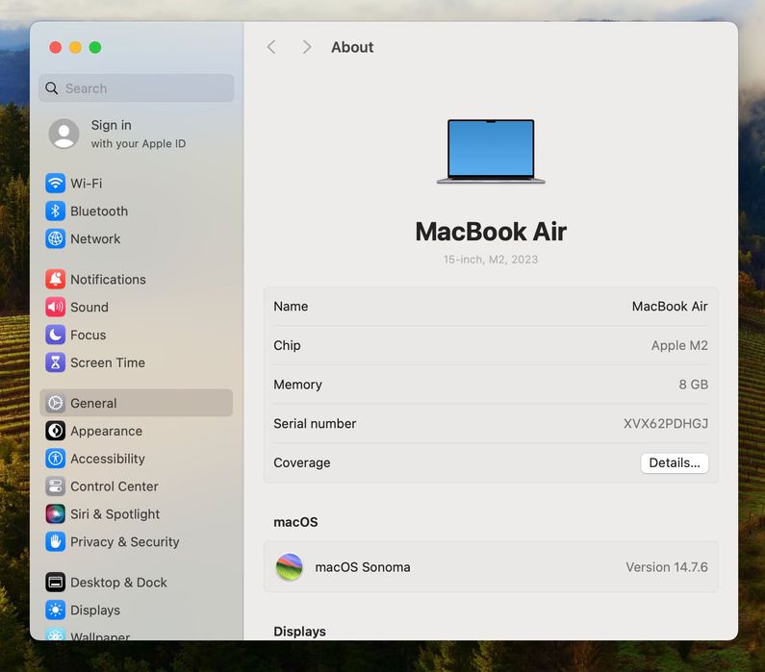Select the Bluetooth label in sidebar
Image resolution: width=765 pixels, height=672 pixels.
pyautogui.click(x=99, y=212)
